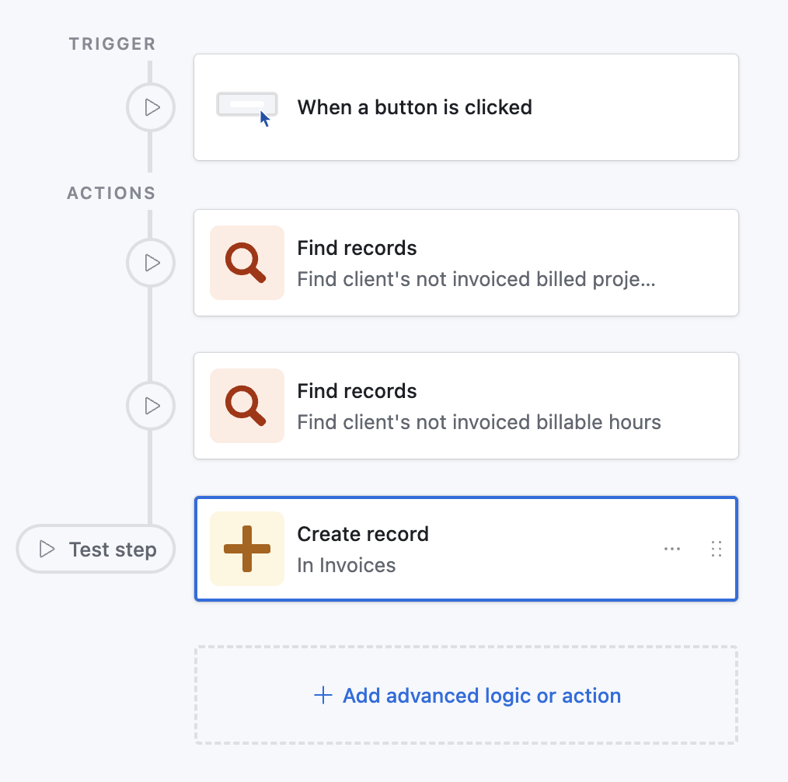
Task: Open 'Find client's not invoiced billed proje...' step
Action: (476, 279)
